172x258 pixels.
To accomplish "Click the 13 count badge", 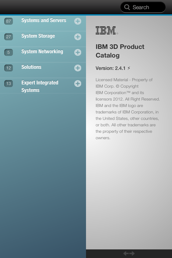I will pos(9,84).
